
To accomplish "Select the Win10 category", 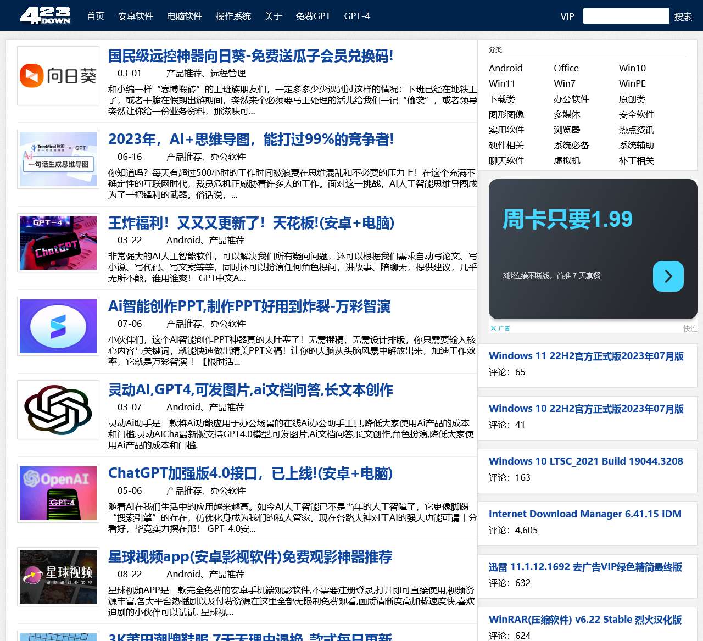I will pos(632,68).
